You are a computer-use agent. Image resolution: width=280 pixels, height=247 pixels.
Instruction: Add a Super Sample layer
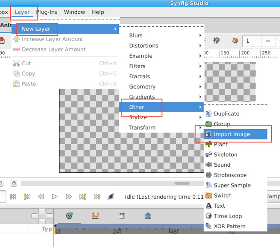[x=235, y=185]
